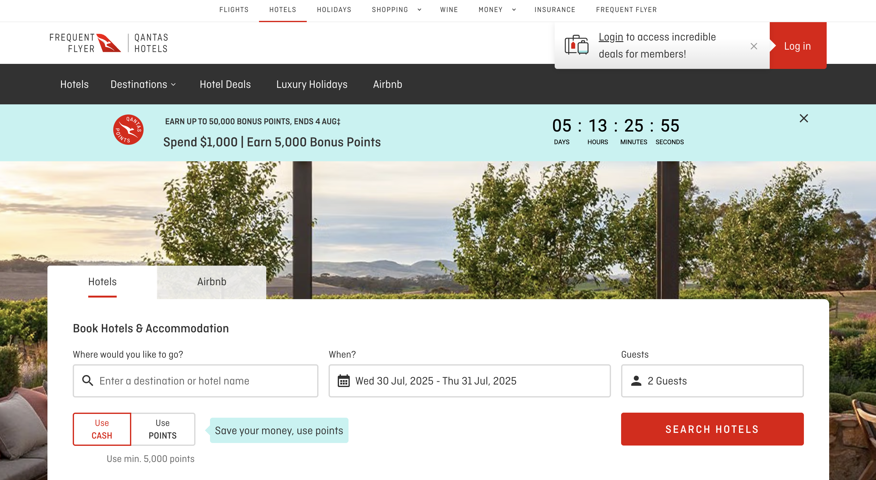Open the Hotel Deals page
This screenshot has width=876, height=480.
[x=225, y=84]
